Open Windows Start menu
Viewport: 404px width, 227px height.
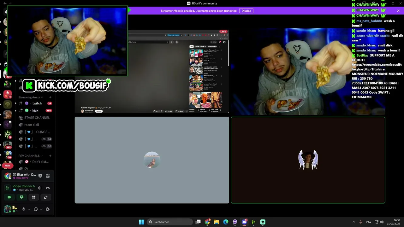(141, 222)
